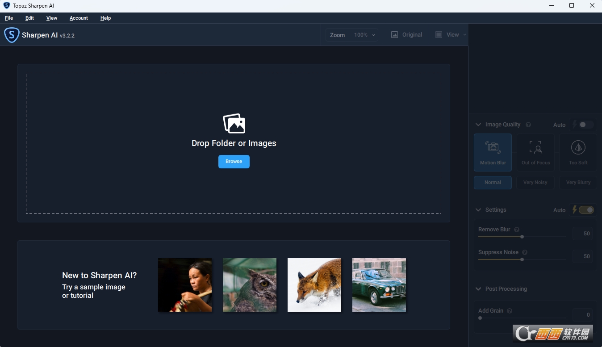Show the Original image view
602x347 pixels.
tap(406, 35)
